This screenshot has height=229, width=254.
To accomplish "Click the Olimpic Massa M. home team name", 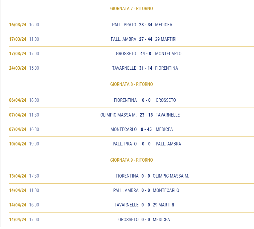I will coord(118,115).
